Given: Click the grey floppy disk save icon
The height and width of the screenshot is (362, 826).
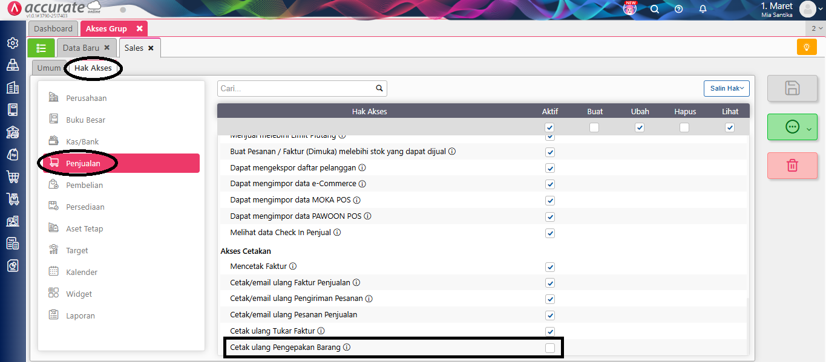Looking at the screenshot, I should point(792,88).
